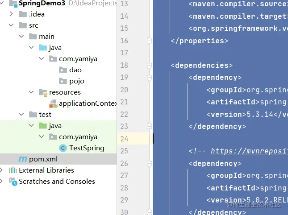Fold the dependencies block at line 18
The height and width of the screenshot is (215, 288).
click(x=149, y=66)
